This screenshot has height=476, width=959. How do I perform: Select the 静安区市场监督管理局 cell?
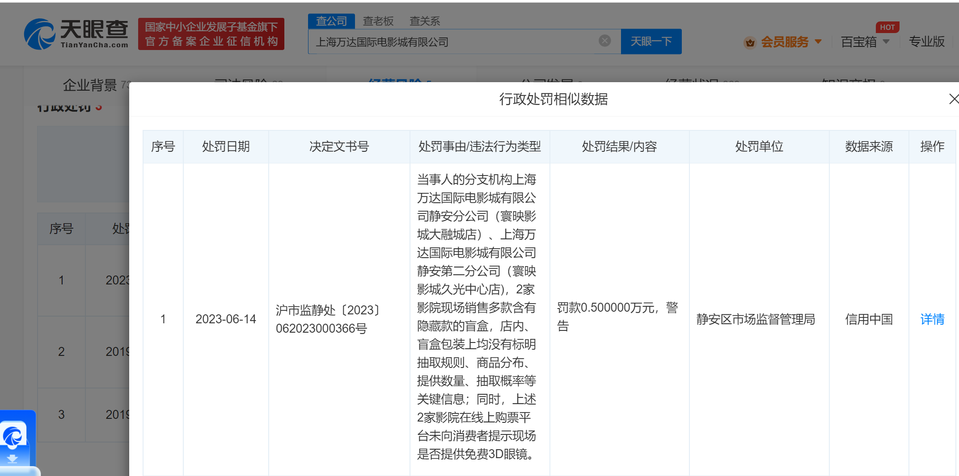(756, 319)
